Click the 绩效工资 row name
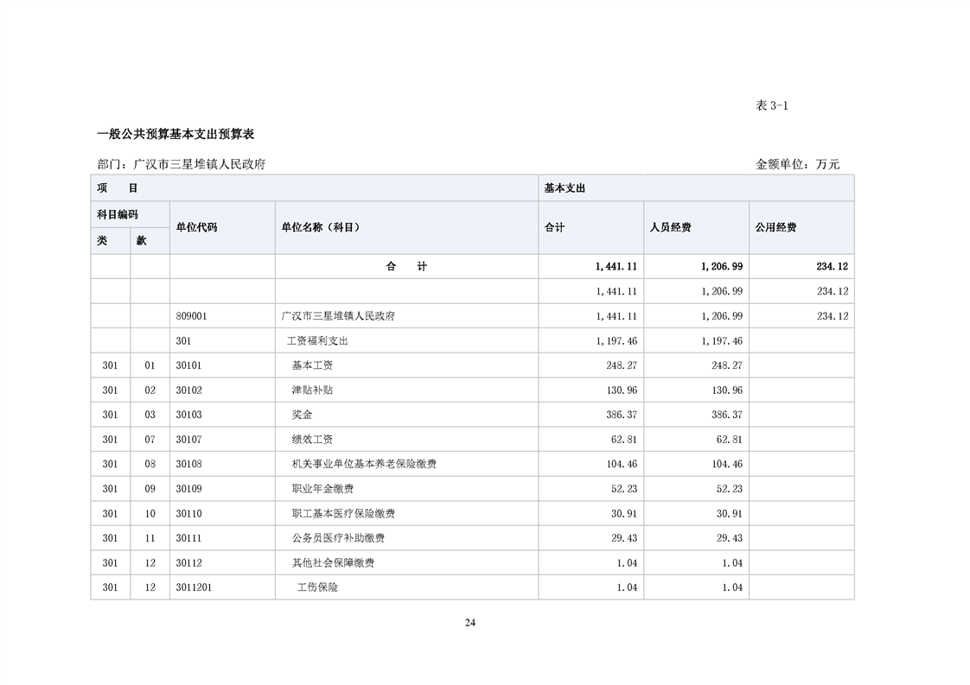The width and height of the screenshot is (970, 685). [312, 440]
